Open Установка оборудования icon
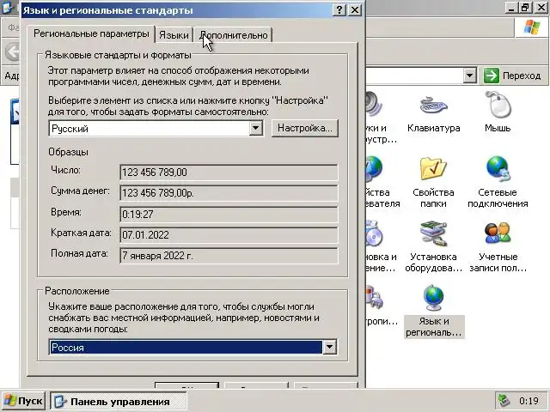The image size is (550, 412). pos(433,247)
